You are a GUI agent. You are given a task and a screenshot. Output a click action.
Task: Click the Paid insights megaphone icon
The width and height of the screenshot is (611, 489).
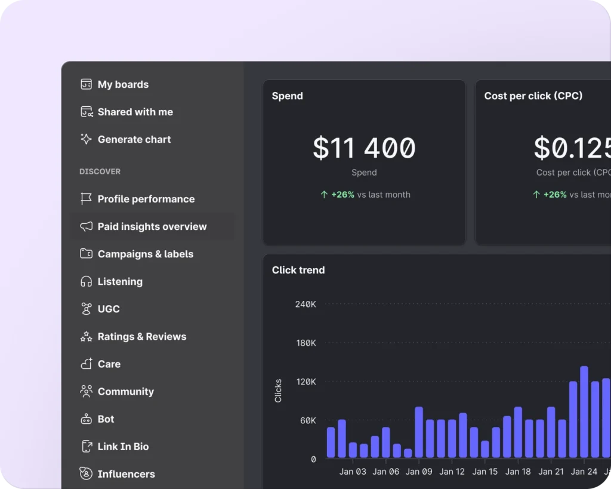click(x=86, y=226)
